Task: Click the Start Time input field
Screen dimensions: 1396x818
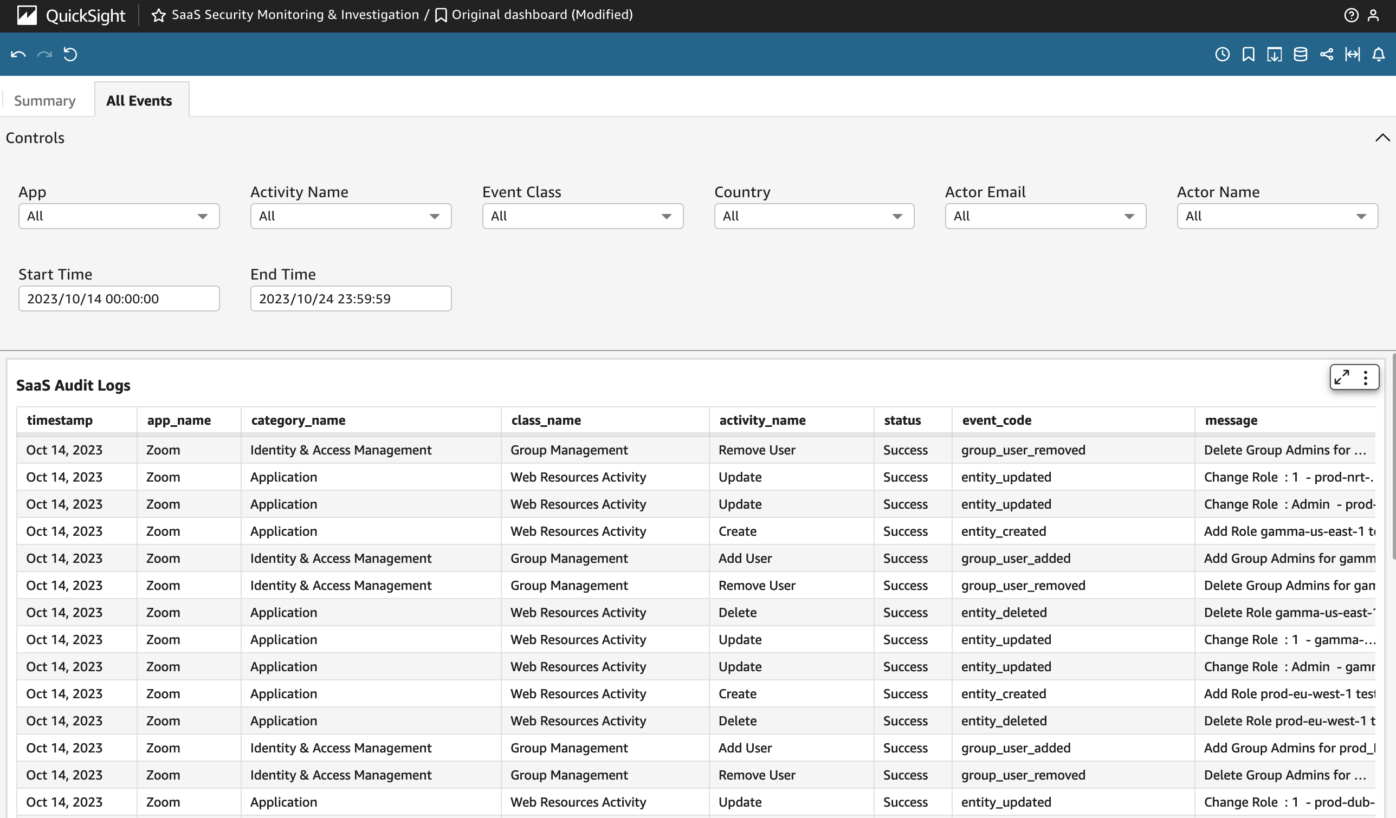Action: pos(119,298)
